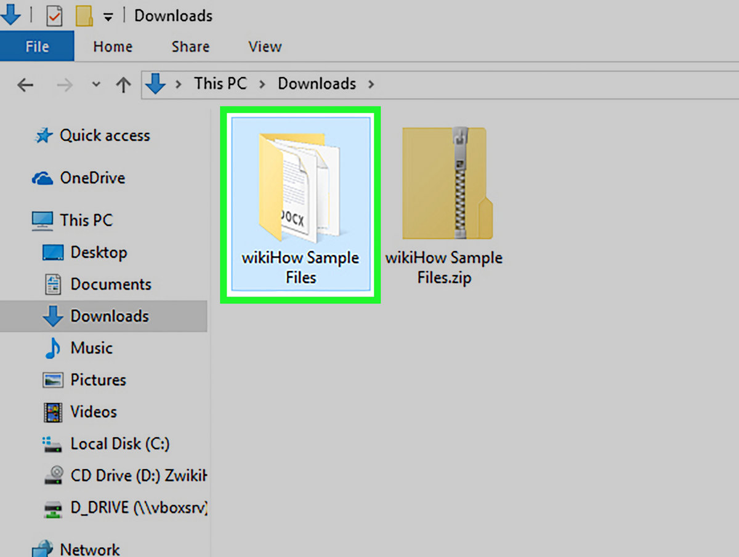The width and height of the screenshot is (739, 557).
Task: Click the Properties quick access toolbar icon
Action: [x=54, y=16]
